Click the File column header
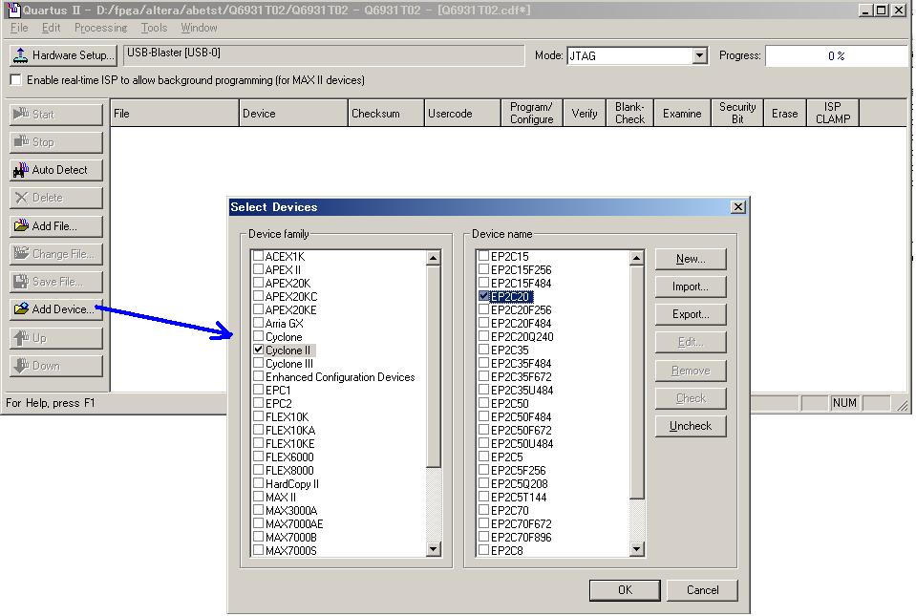The image size is (916, 616). click(175, 114)
